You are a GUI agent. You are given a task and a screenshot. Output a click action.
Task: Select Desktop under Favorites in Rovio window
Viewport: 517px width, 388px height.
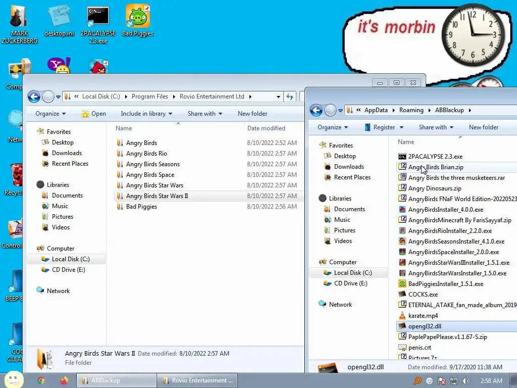pyautogui.click(x=63, y=142)
